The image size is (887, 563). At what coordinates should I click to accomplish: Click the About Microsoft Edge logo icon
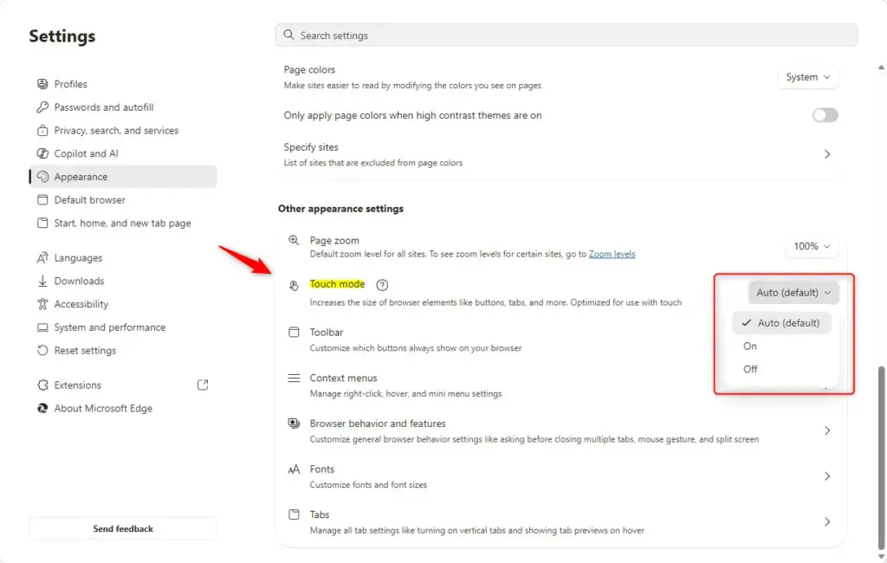click(x=42, y=408)
